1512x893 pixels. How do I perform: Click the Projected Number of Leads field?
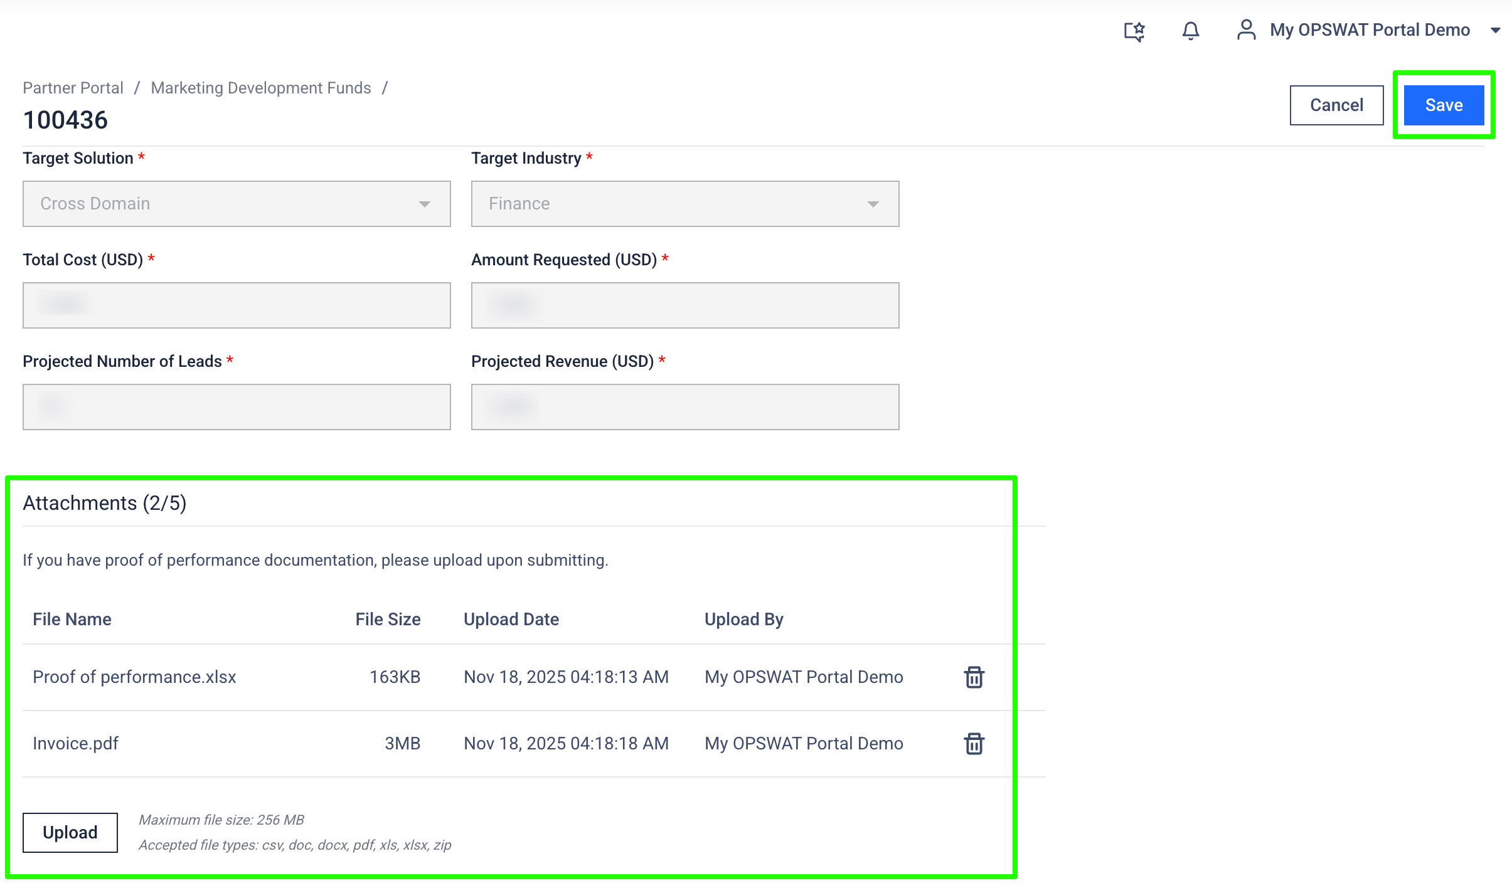point(237,407)
